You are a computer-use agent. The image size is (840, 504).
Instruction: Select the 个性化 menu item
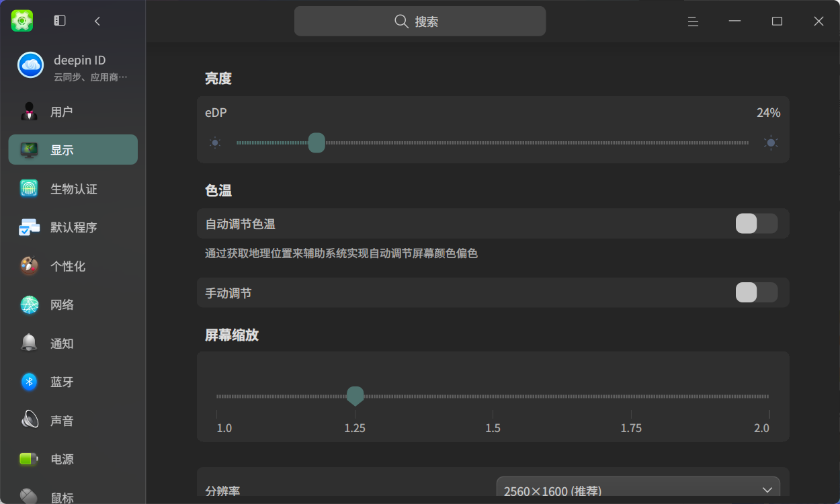73,266
